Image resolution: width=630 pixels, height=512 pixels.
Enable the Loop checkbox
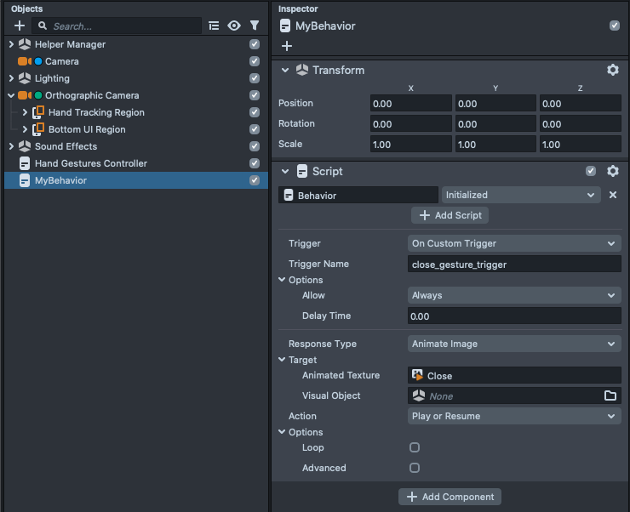click(x=415, y=447)
